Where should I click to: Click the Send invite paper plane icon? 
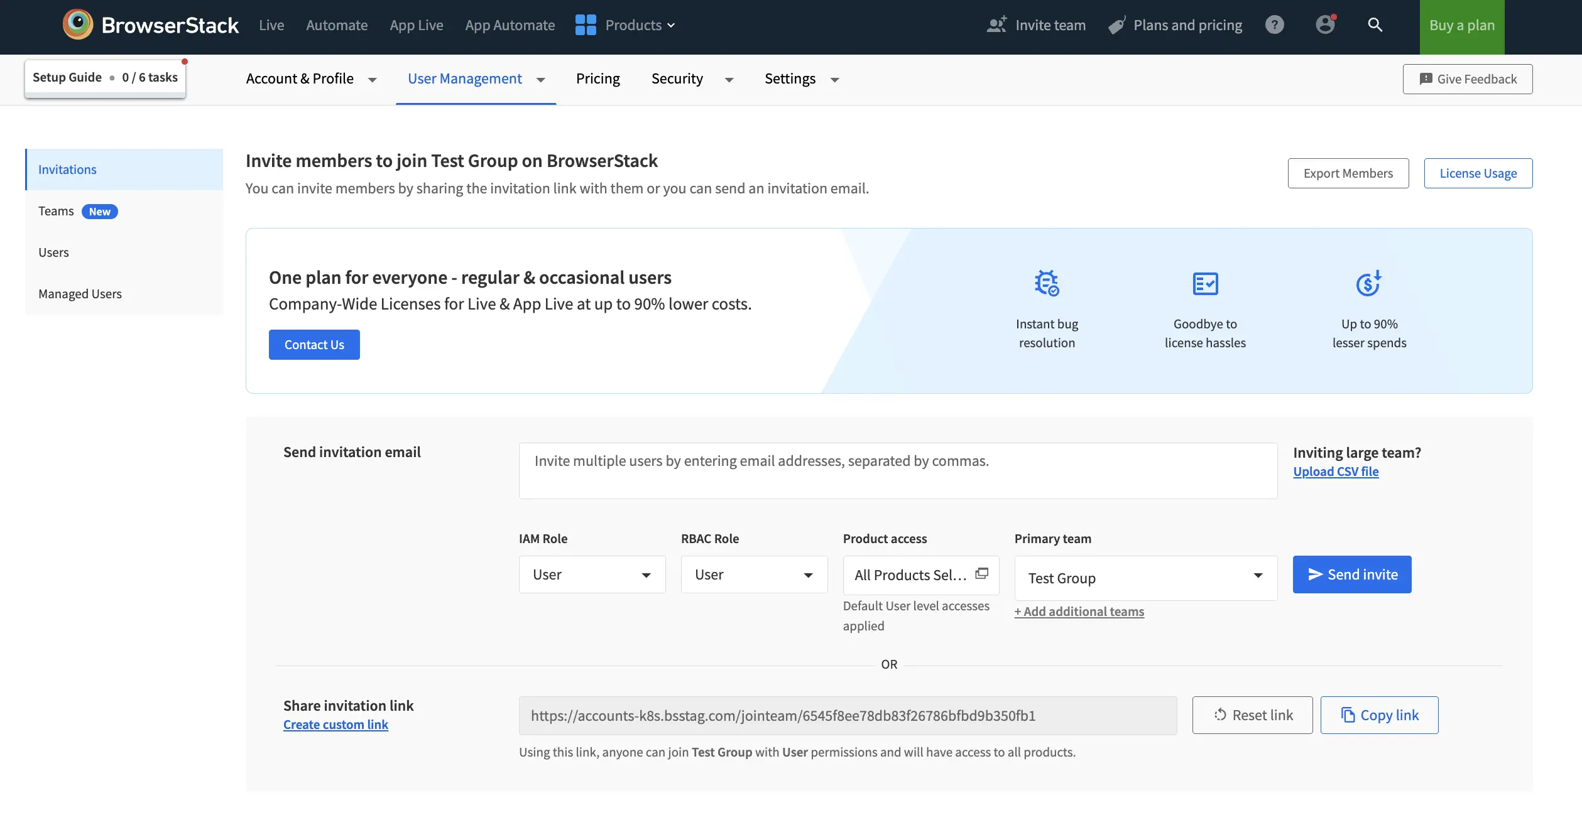pos(1315,574)
